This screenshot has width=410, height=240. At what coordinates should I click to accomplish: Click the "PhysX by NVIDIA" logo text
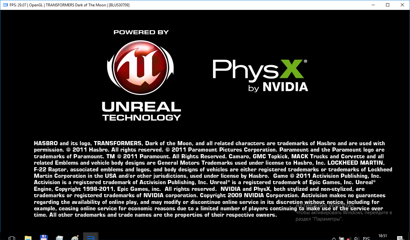point(260,76)
